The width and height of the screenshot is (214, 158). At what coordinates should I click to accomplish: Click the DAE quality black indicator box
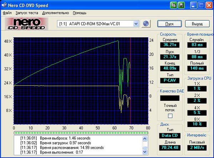[x=170, y=98]
